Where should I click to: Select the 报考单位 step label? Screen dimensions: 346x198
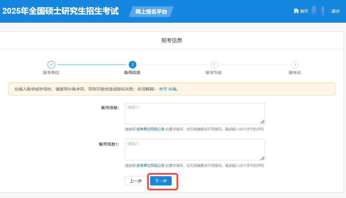(x=51, y=73)
